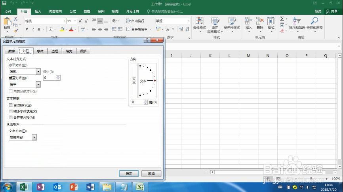Toggle Bold formatting in the ribbon

[27, 29]
